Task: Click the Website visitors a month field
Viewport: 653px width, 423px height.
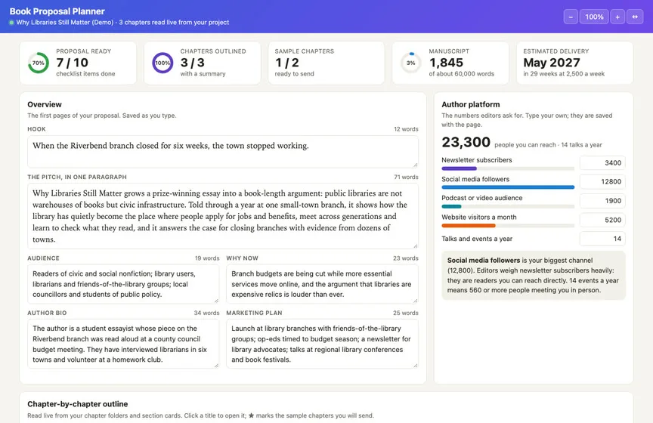Action: tap(602, 220)
